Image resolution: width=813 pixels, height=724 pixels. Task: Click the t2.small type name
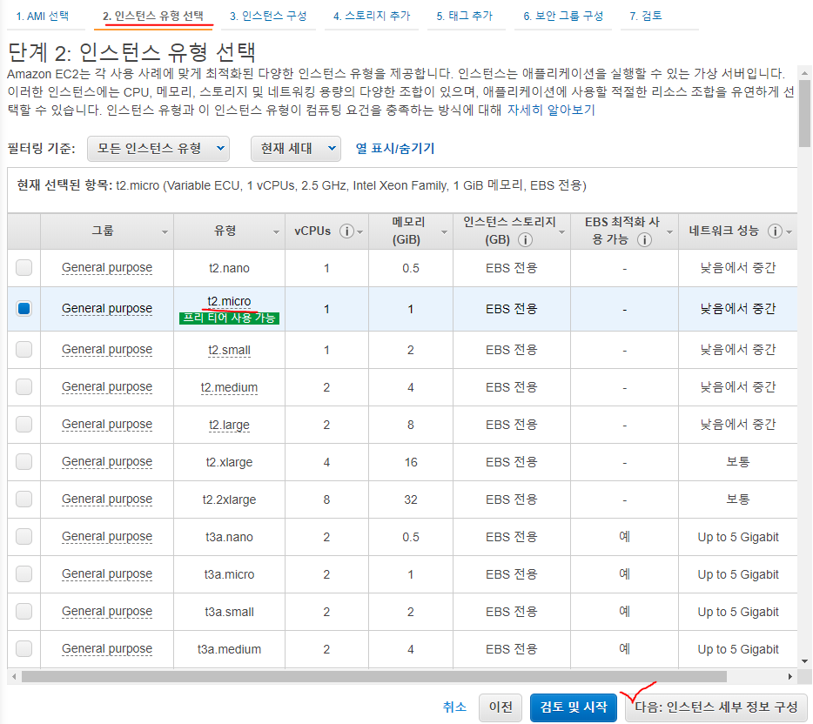pyautogui.click(x=229, y=351)
